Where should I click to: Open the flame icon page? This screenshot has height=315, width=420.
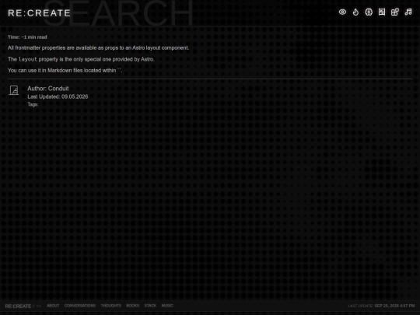[x=355, y=12]
